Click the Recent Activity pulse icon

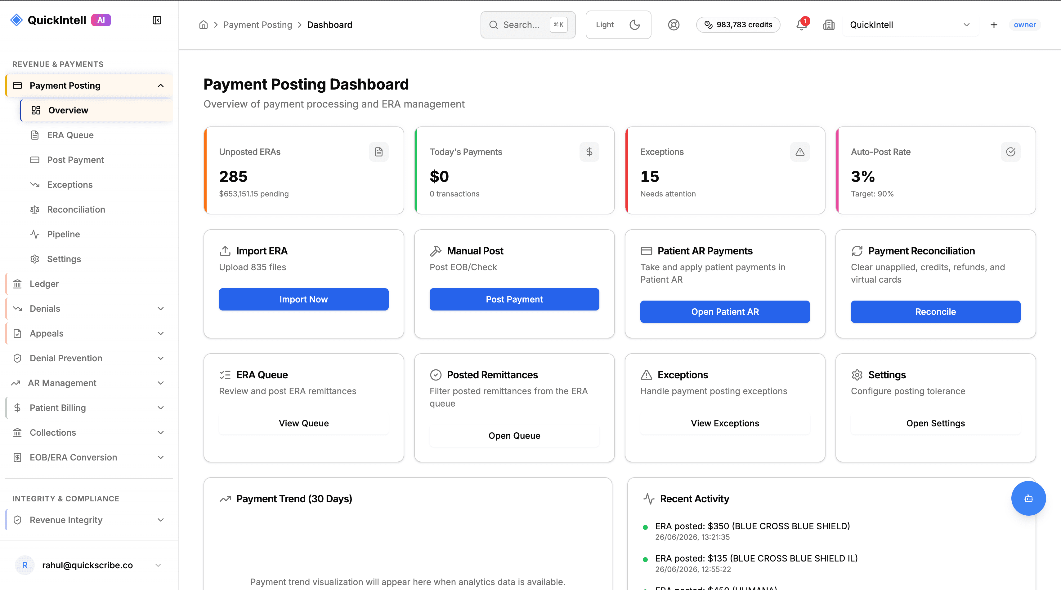(x=649, y=499)
